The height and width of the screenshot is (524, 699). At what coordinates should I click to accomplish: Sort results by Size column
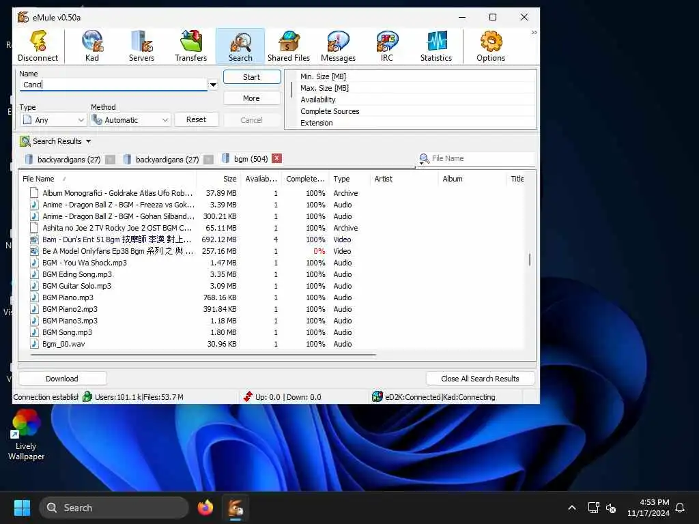[x=218, y=179]
